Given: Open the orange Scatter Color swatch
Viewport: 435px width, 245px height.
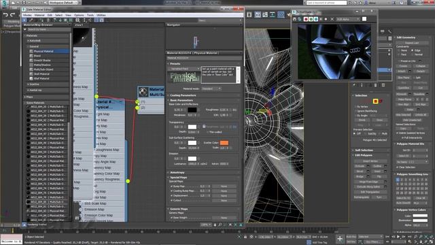Looking at the screenshot, I should click(224, 143).
